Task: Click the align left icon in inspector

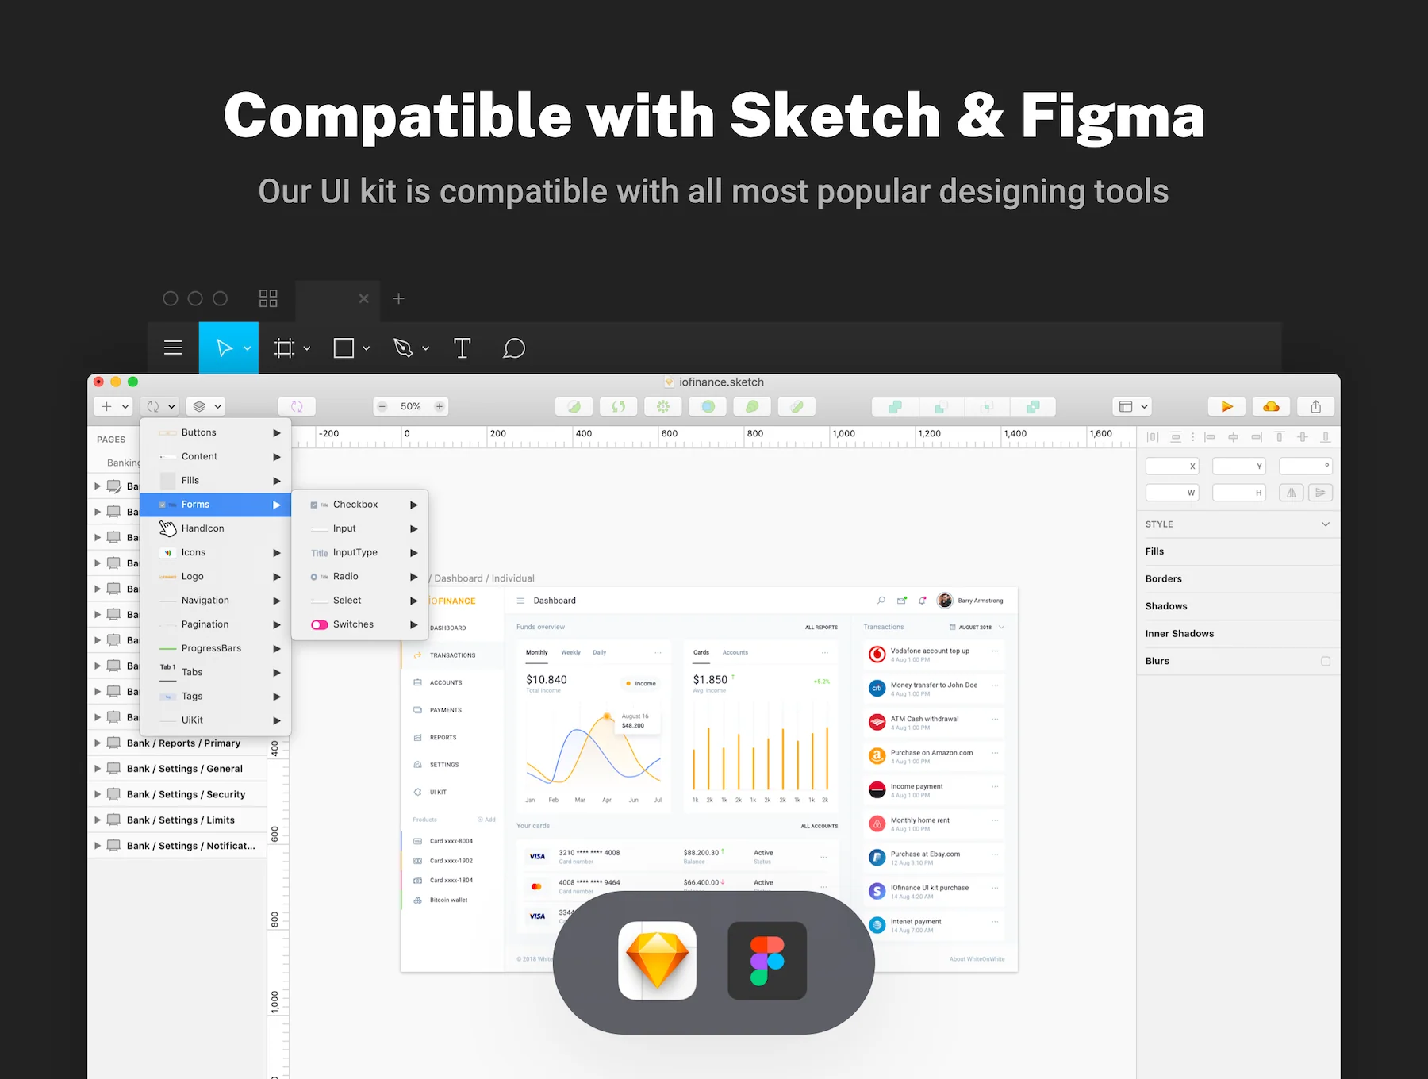Action: (1210, 437)
